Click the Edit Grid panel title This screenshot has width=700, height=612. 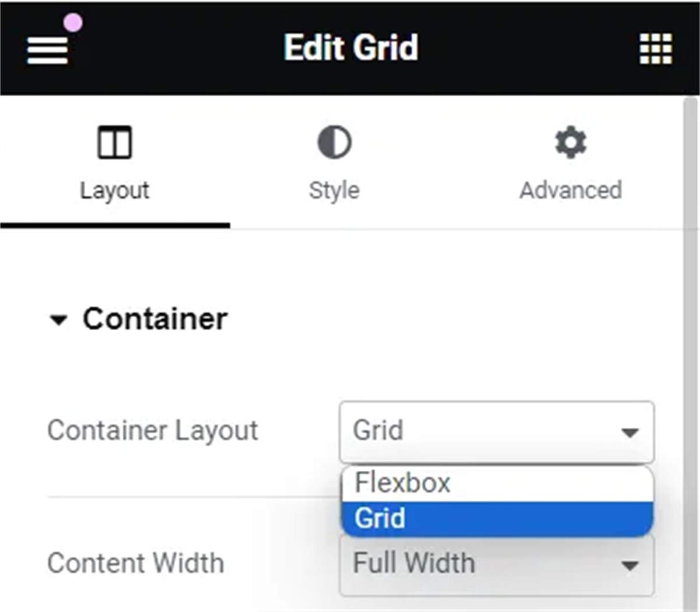(x=351, y=47)
